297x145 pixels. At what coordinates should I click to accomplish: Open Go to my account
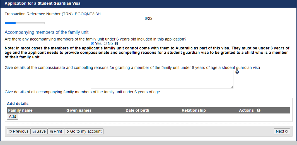pos(84,131)
